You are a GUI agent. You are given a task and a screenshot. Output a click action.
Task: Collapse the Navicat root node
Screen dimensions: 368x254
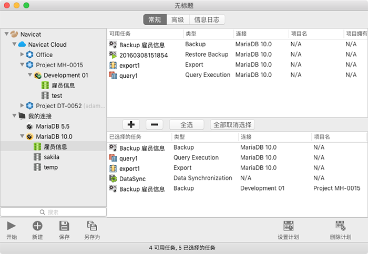(6, 34)
